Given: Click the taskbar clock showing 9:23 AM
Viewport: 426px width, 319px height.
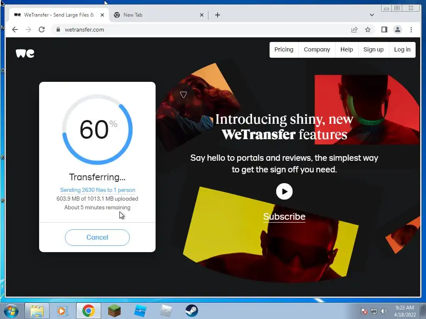Looking at the screenshot, I should coord(405,311).
